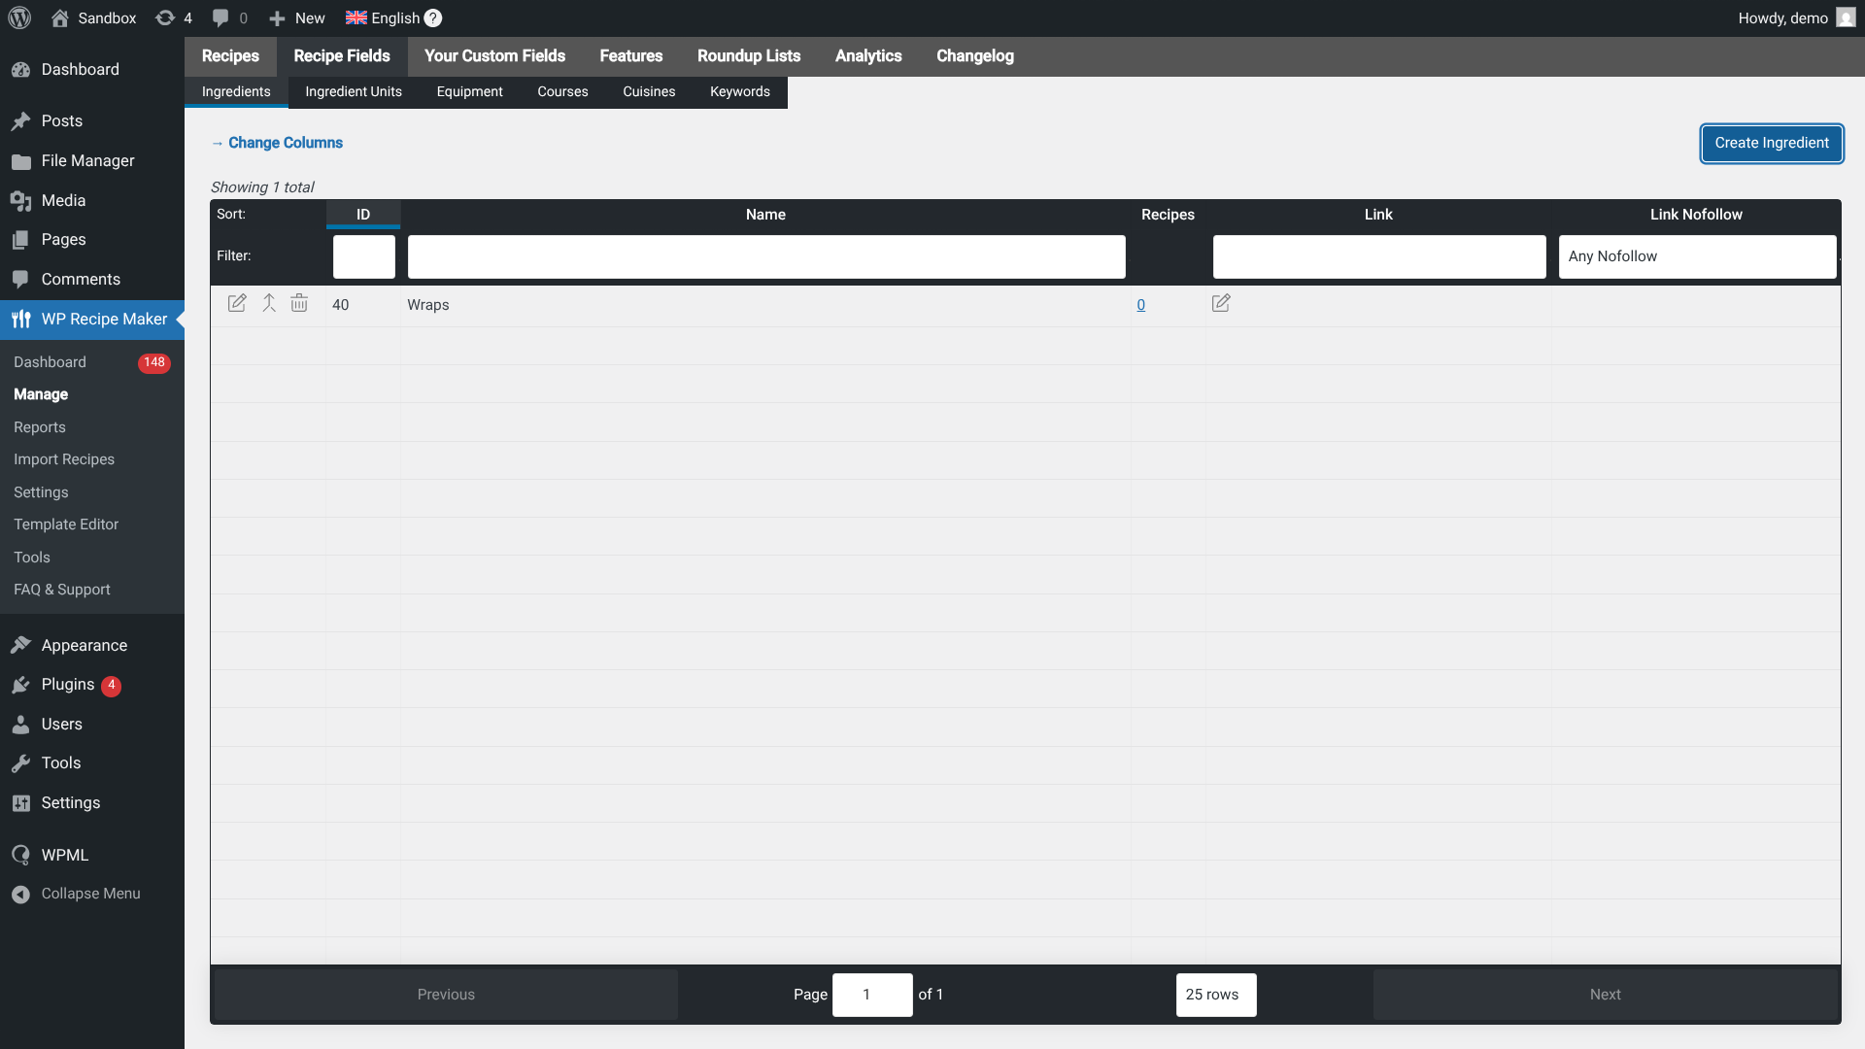
Task: Open the recipes count link 0
Action: tap(1141, 305)
